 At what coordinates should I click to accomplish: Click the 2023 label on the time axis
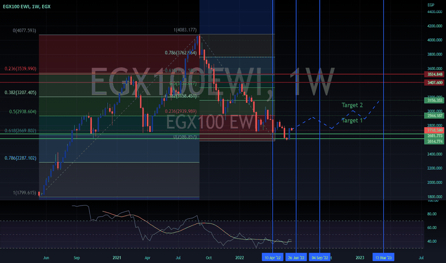tap(360, 258)
